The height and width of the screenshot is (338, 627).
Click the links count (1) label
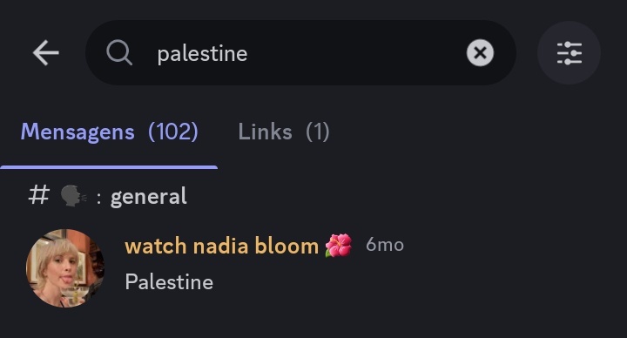(318, 132)
